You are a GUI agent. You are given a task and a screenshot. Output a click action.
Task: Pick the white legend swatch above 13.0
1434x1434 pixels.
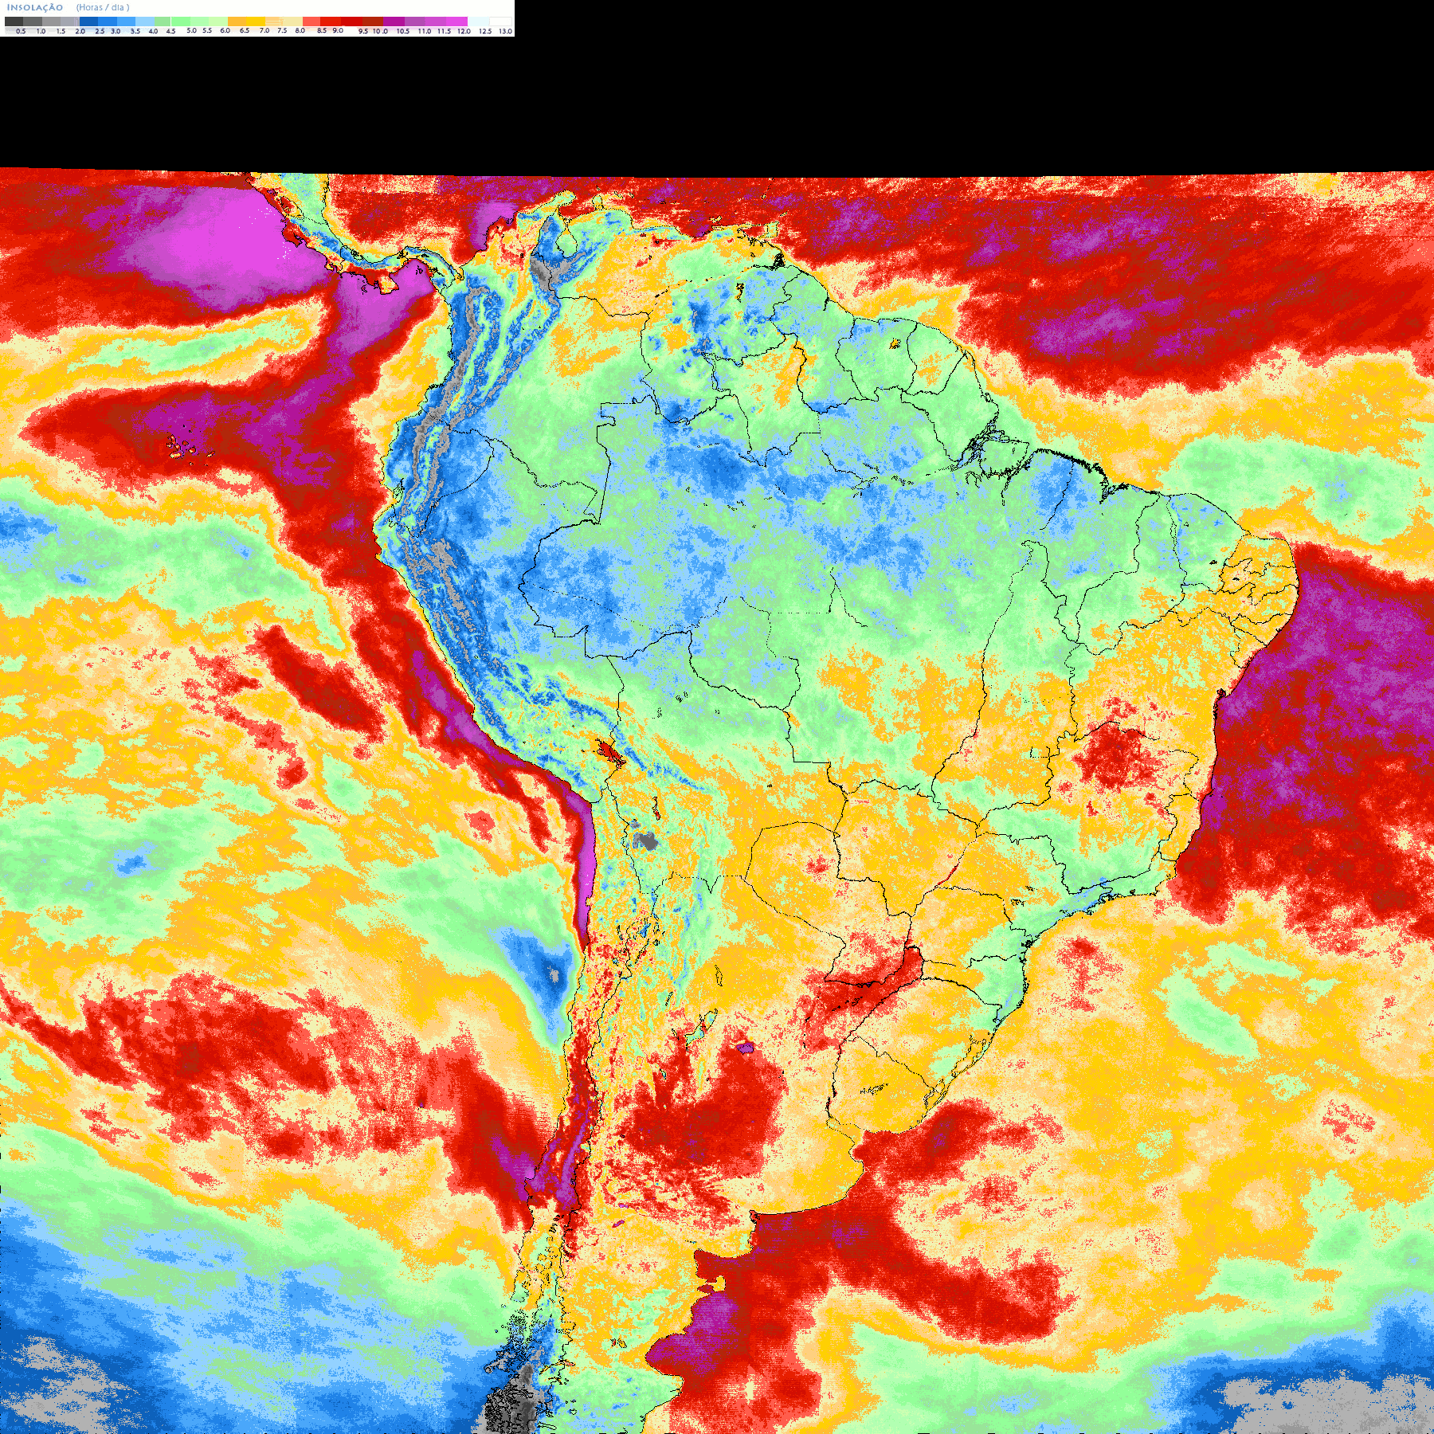coord(500,22)
